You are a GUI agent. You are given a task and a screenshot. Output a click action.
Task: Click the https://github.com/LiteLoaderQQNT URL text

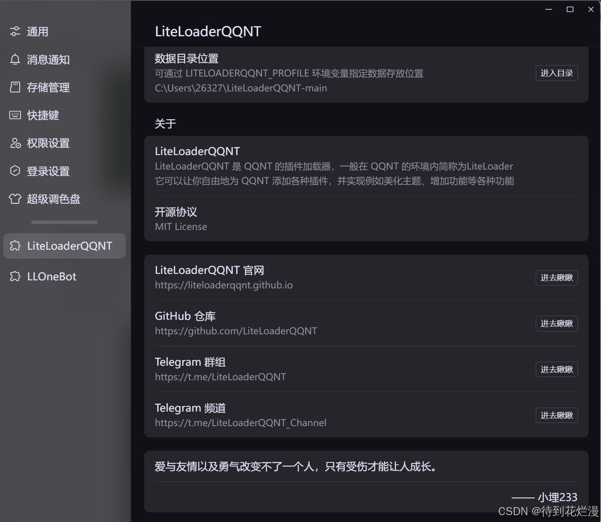(236, 331)
